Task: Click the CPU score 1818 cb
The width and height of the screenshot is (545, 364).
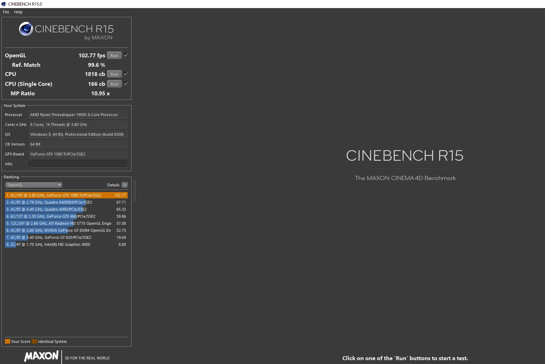Action: [95, 74]
